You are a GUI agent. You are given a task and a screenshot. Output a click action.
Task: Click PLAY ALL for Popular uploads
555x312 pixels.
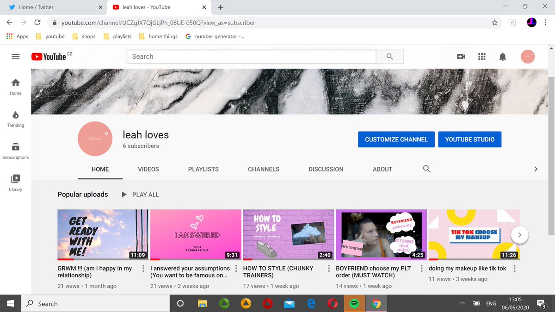pos(140,195)
